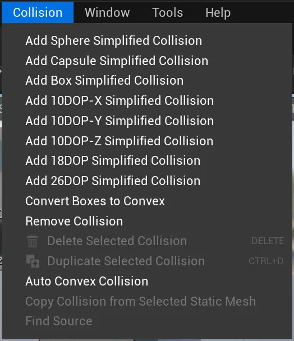
Task: Click the trash icon for Delete Selected Collision
Action: [33, 241]
